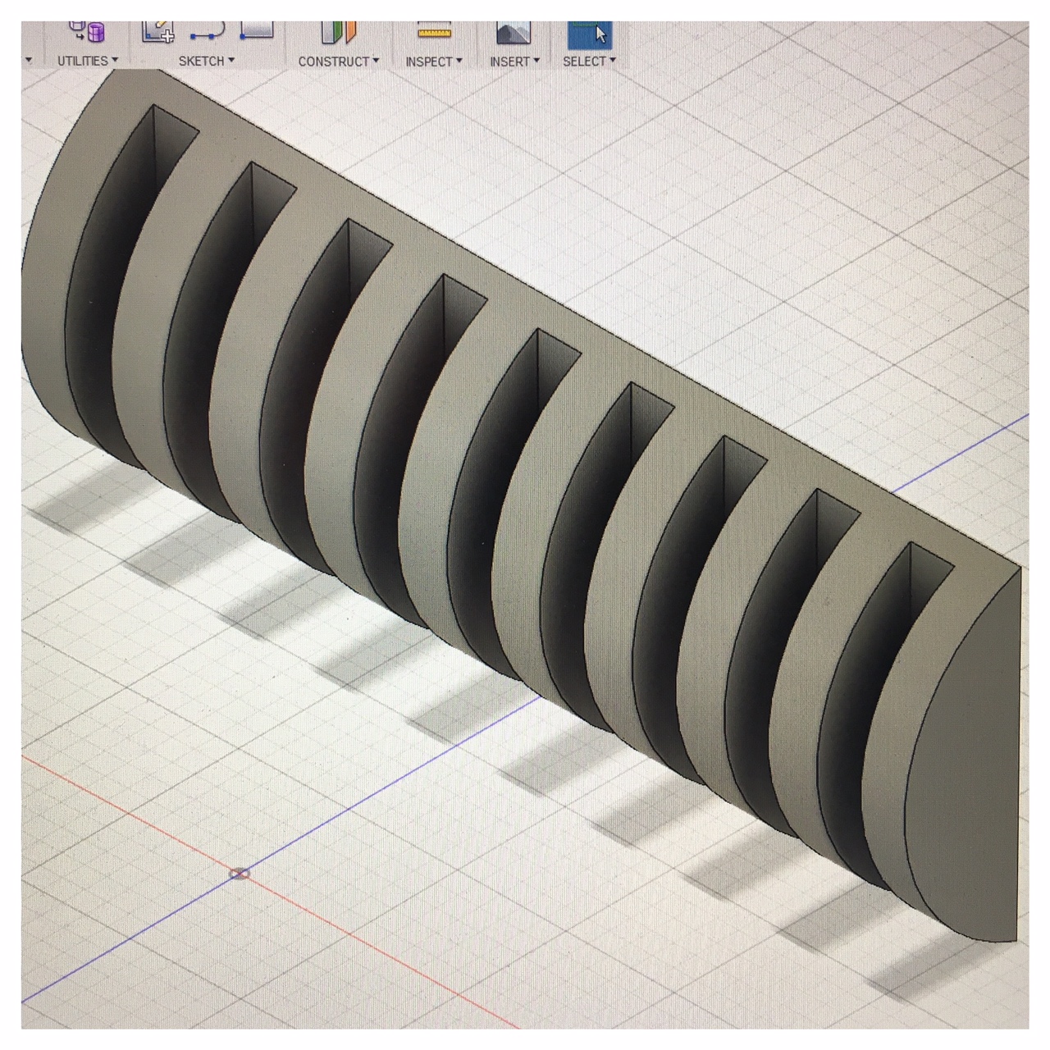Activate the Inspect measure ruler icon
Screen dimensions: 1050x1050
tap(435, 31)
